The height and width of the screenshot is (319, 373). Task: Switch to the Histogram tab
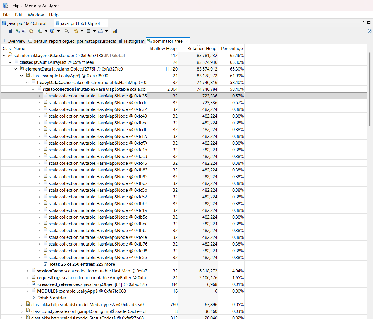(131, 41)
